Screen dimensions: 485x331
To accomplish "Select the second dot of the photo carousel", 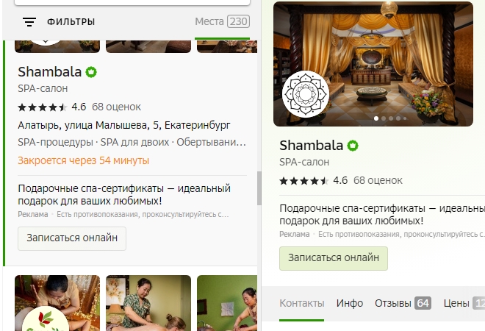I will 384,118.
